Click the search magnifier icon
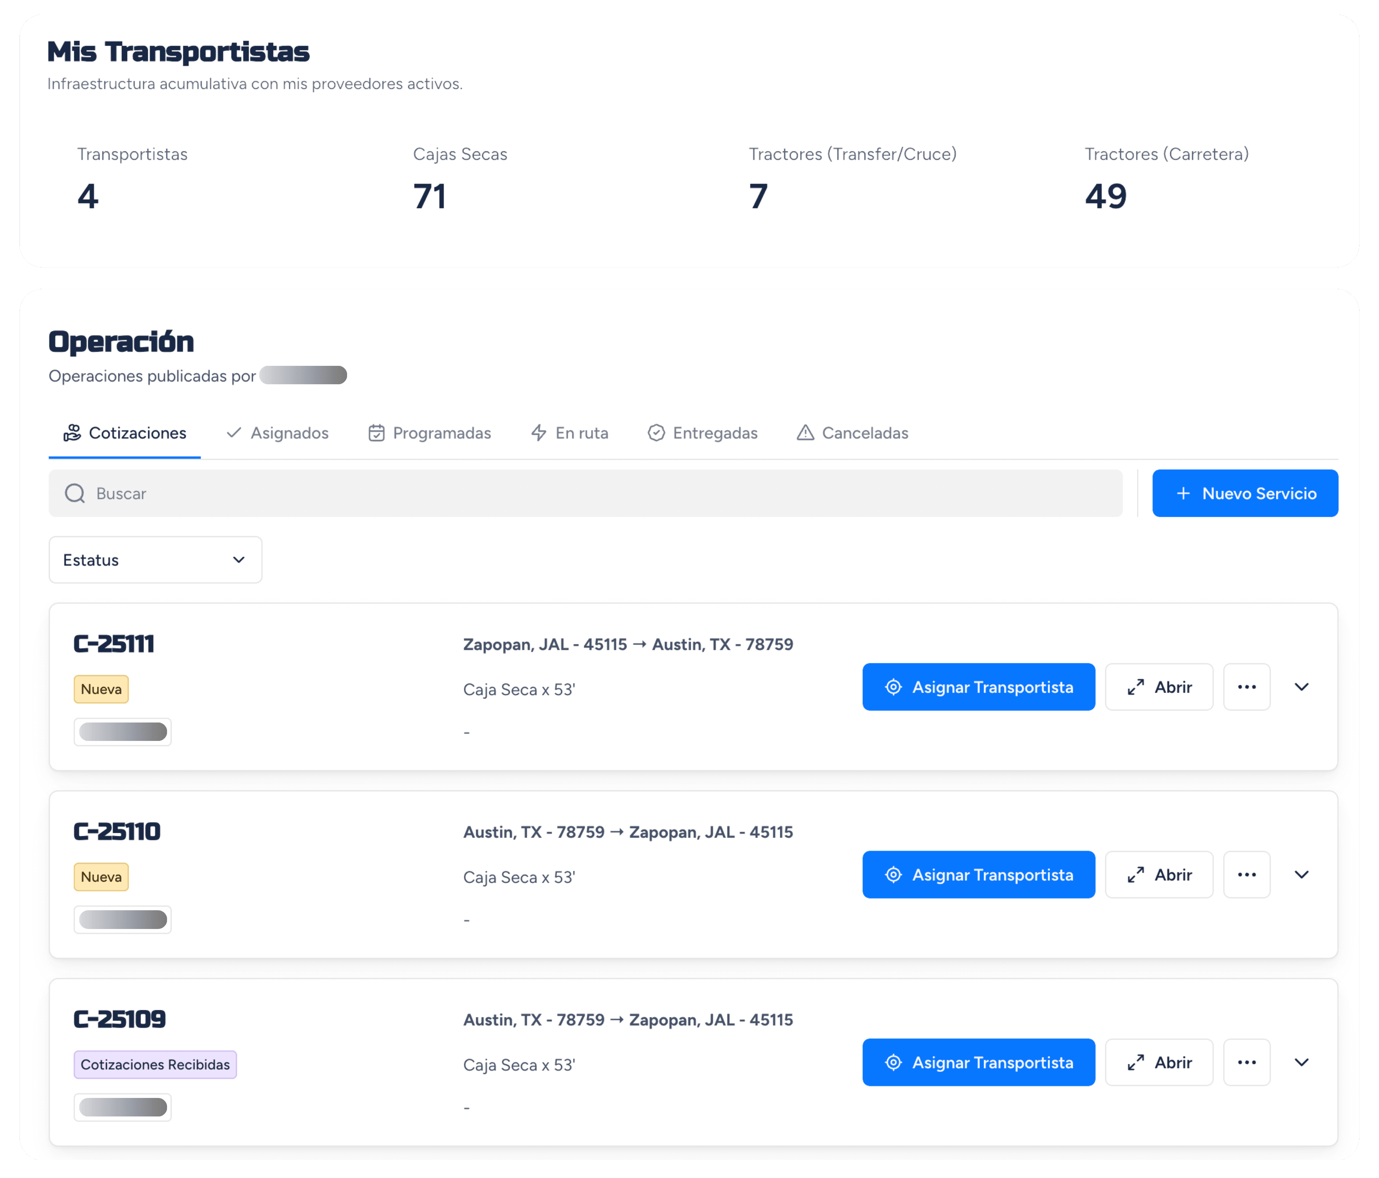Image resolution: width=1379 pixels, height=1178 pixels. [75, 493]
